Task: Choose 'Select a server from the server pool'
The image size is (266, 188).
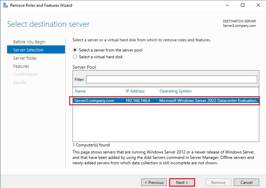Action: [x=75, y=50]
